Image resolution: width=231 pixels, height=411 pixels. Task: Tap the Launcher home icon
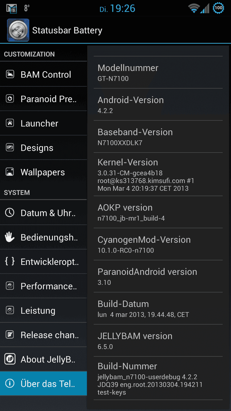pos(10,123)
